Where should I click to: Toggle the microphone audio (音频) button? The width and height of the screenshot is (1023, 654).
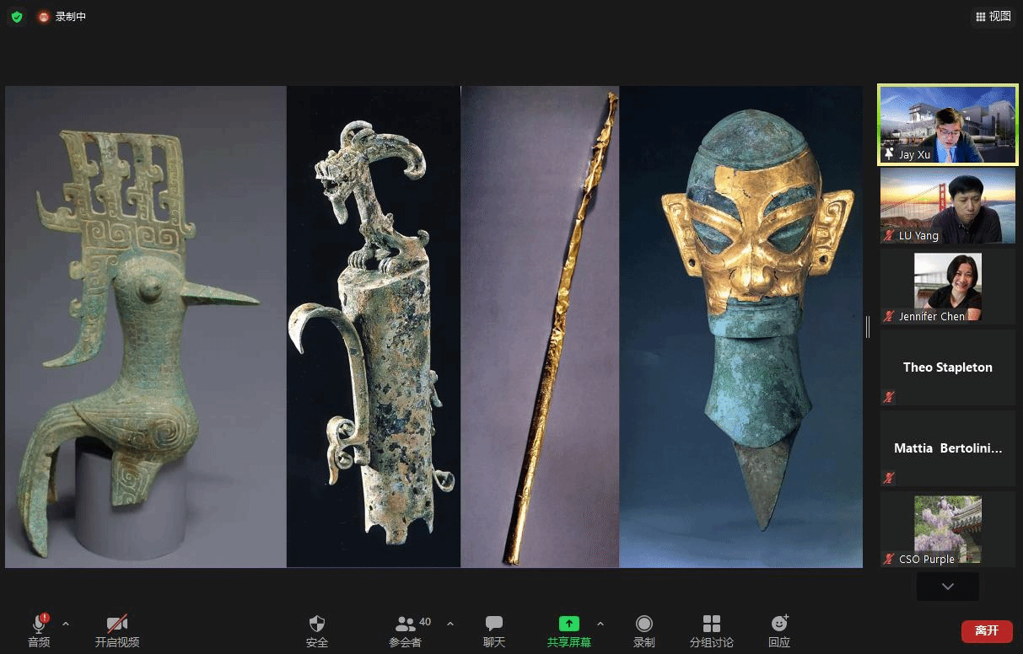[39, 625]
